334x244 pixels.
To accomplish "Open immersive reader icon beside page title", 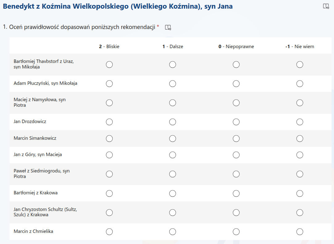I will [x=326, y=6].
